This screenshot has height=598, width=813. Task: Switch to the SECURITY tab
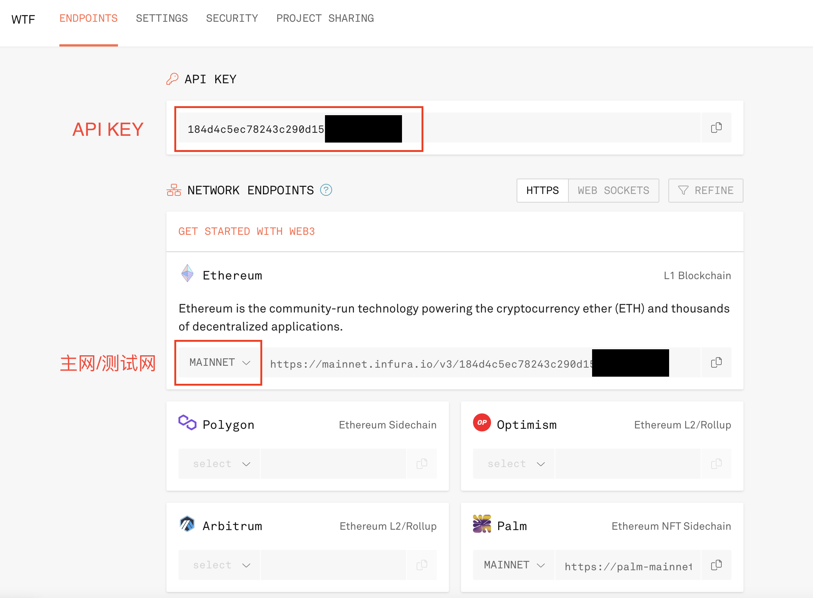point(232,18)
